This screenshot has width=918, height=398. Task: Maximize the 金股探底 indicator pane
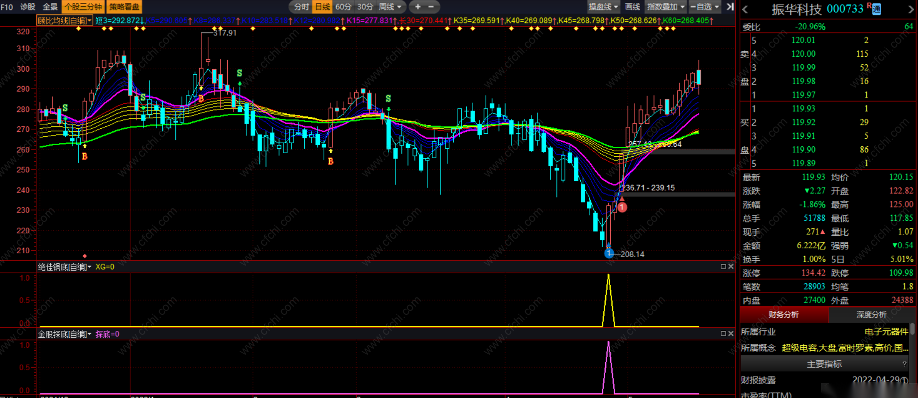pyautogui.click(x=723, y=334)
